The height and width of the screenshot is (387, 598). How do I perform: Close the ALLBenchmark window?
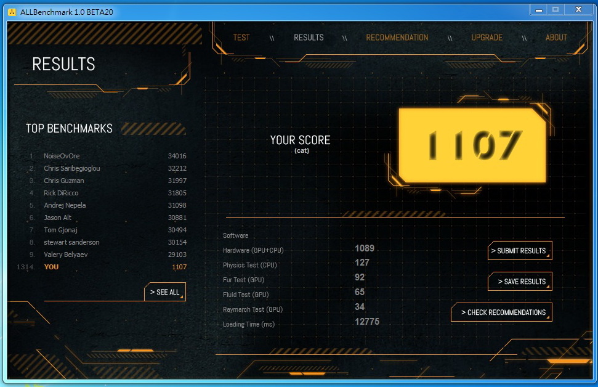pos(578,10)
